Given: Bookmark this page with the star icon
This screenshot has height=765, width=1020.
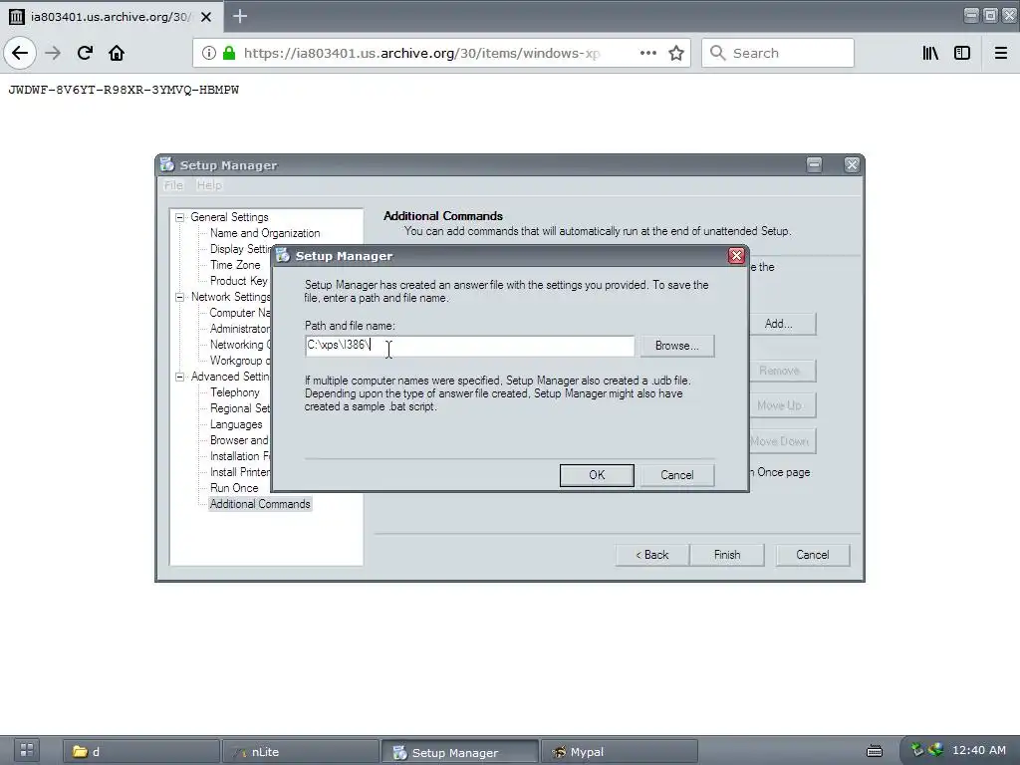Looking at the screenshot, I should (x=676, y=53).
